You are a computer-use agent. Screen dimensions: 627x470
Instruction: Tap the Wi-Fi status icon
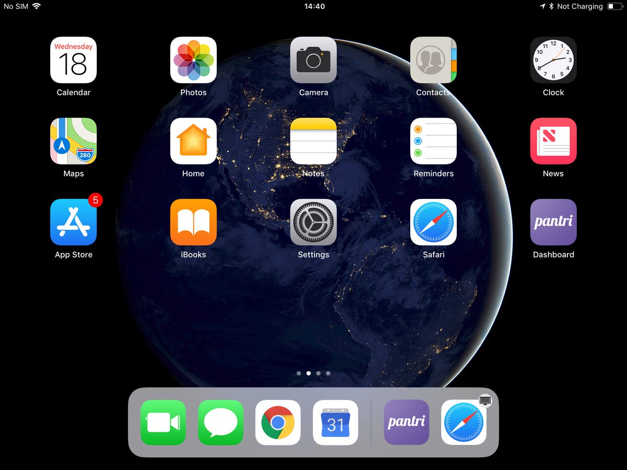[36, 6]
